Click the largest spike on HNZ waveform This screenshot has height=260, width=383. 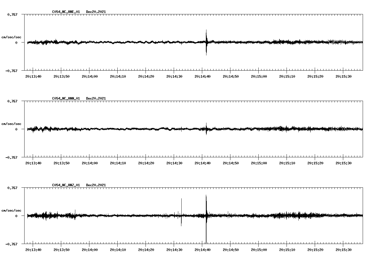coord(206,219)
